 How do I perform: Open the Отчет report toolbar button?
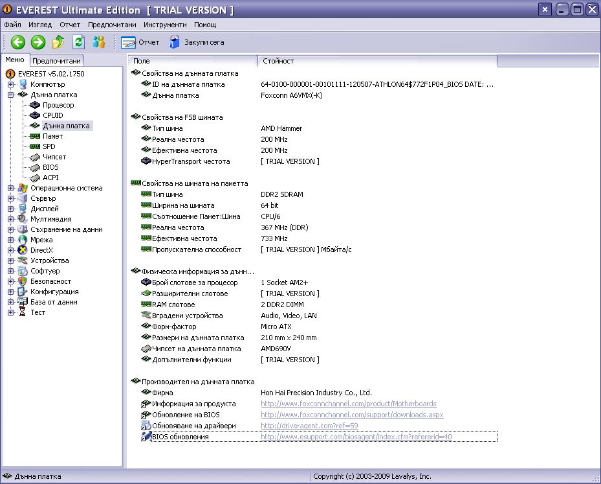pos(140,42)
